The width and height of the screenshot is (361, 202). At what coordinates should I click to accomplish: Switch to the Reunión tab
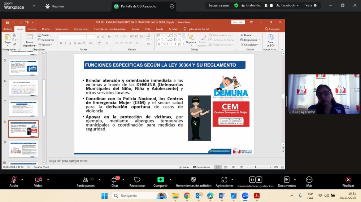pyautogui.click(x=55, y=6)
